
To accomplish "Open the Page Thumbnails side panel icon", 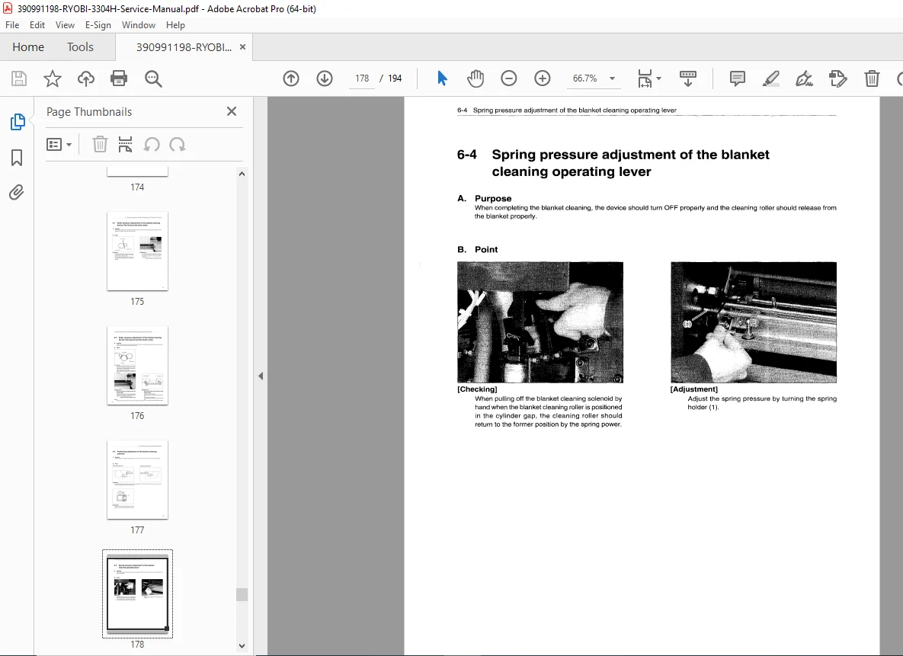I will coord(18,122).
